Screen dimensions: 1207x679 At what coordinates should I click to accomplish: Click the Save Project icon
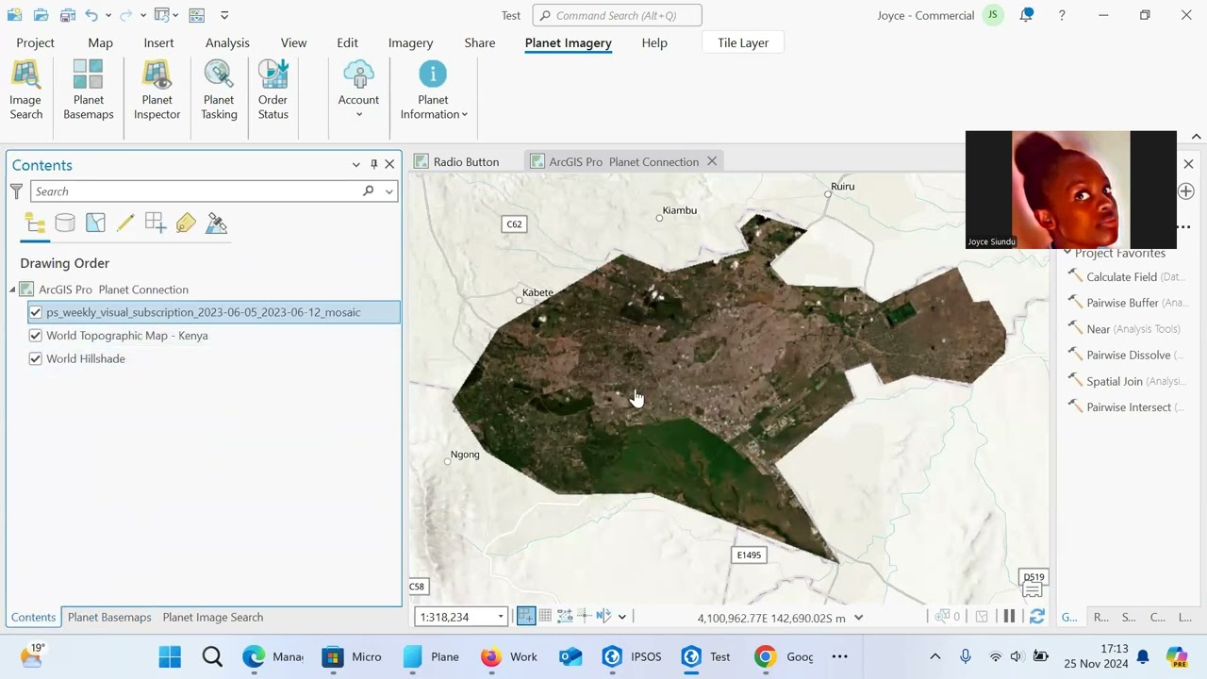click(x=67, y=15)
